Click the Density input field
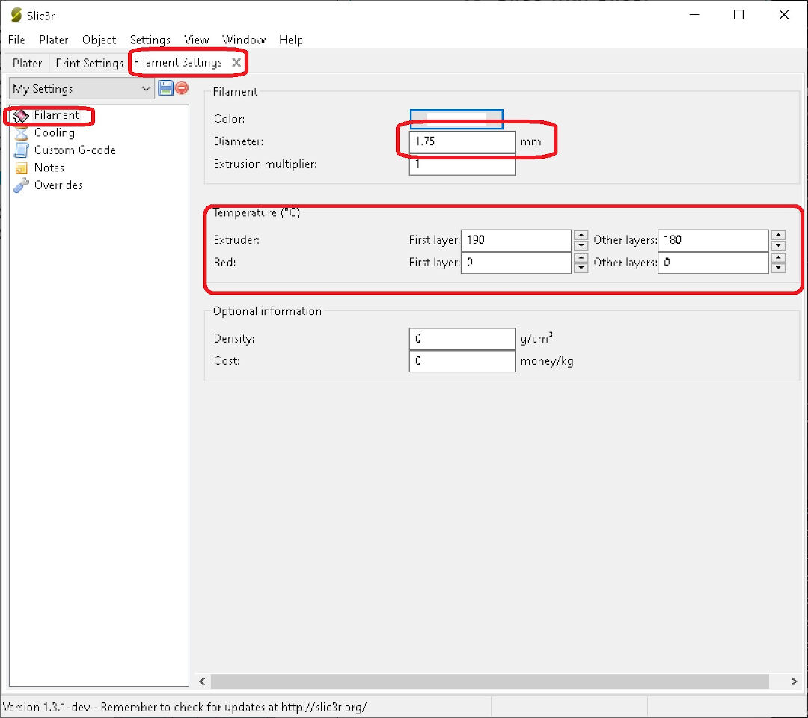 [x=462, y=339]
